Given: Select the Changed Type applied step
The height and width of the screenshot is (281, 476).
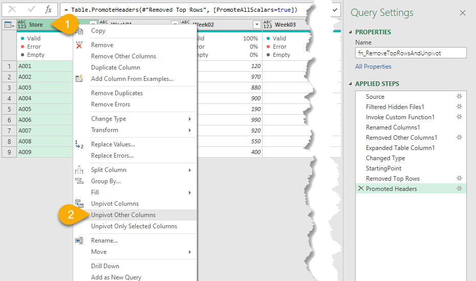Looking at the screenshot, I should click(385, 158).
